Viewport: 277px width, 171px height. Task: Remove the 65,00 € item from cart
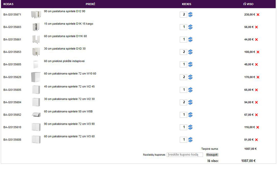coord(257,90)
